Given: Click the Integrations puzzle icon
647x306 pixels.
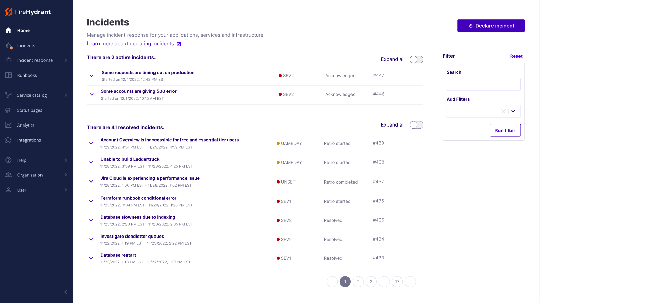Looking at the screenshot, I should [x=9, y=140].
